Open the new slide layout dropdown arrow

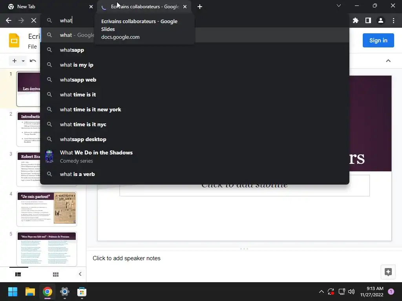coord(23,61)
